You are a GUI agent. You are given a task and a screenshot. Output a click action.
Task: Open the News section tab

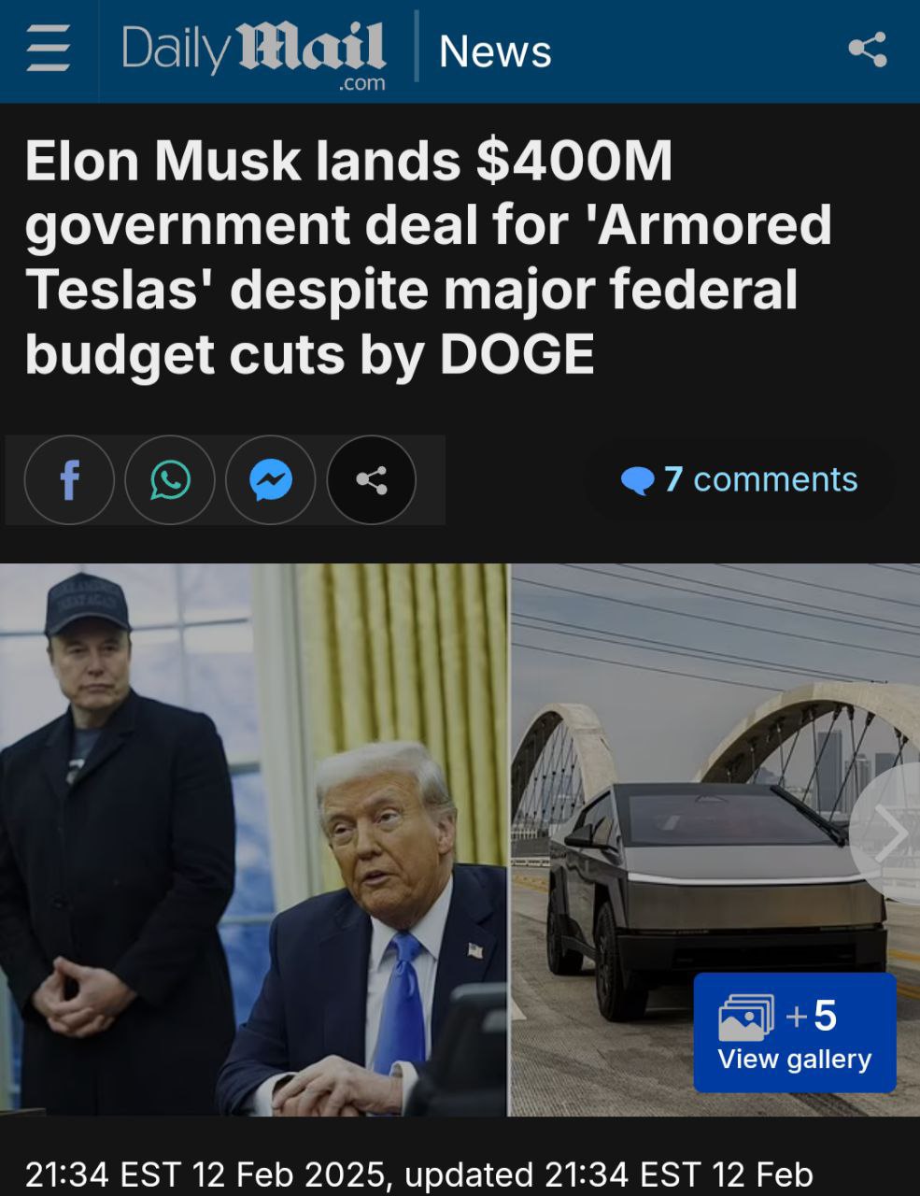[x=495, y=50]
